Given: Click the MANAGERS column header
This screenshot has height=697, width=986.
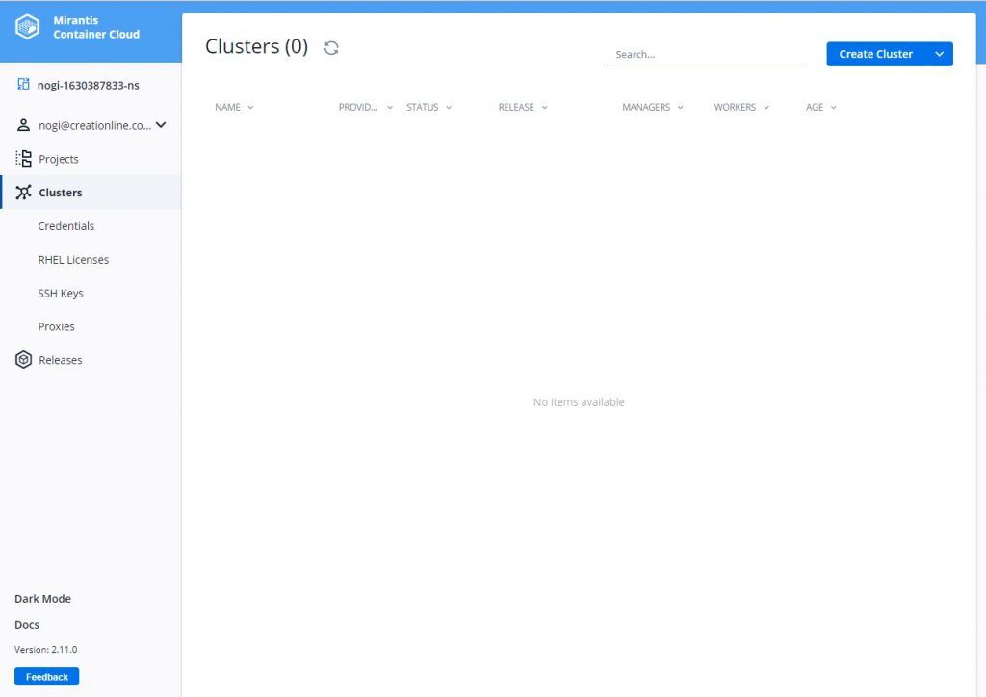Looking at the screenshot, I should (646, 108).
